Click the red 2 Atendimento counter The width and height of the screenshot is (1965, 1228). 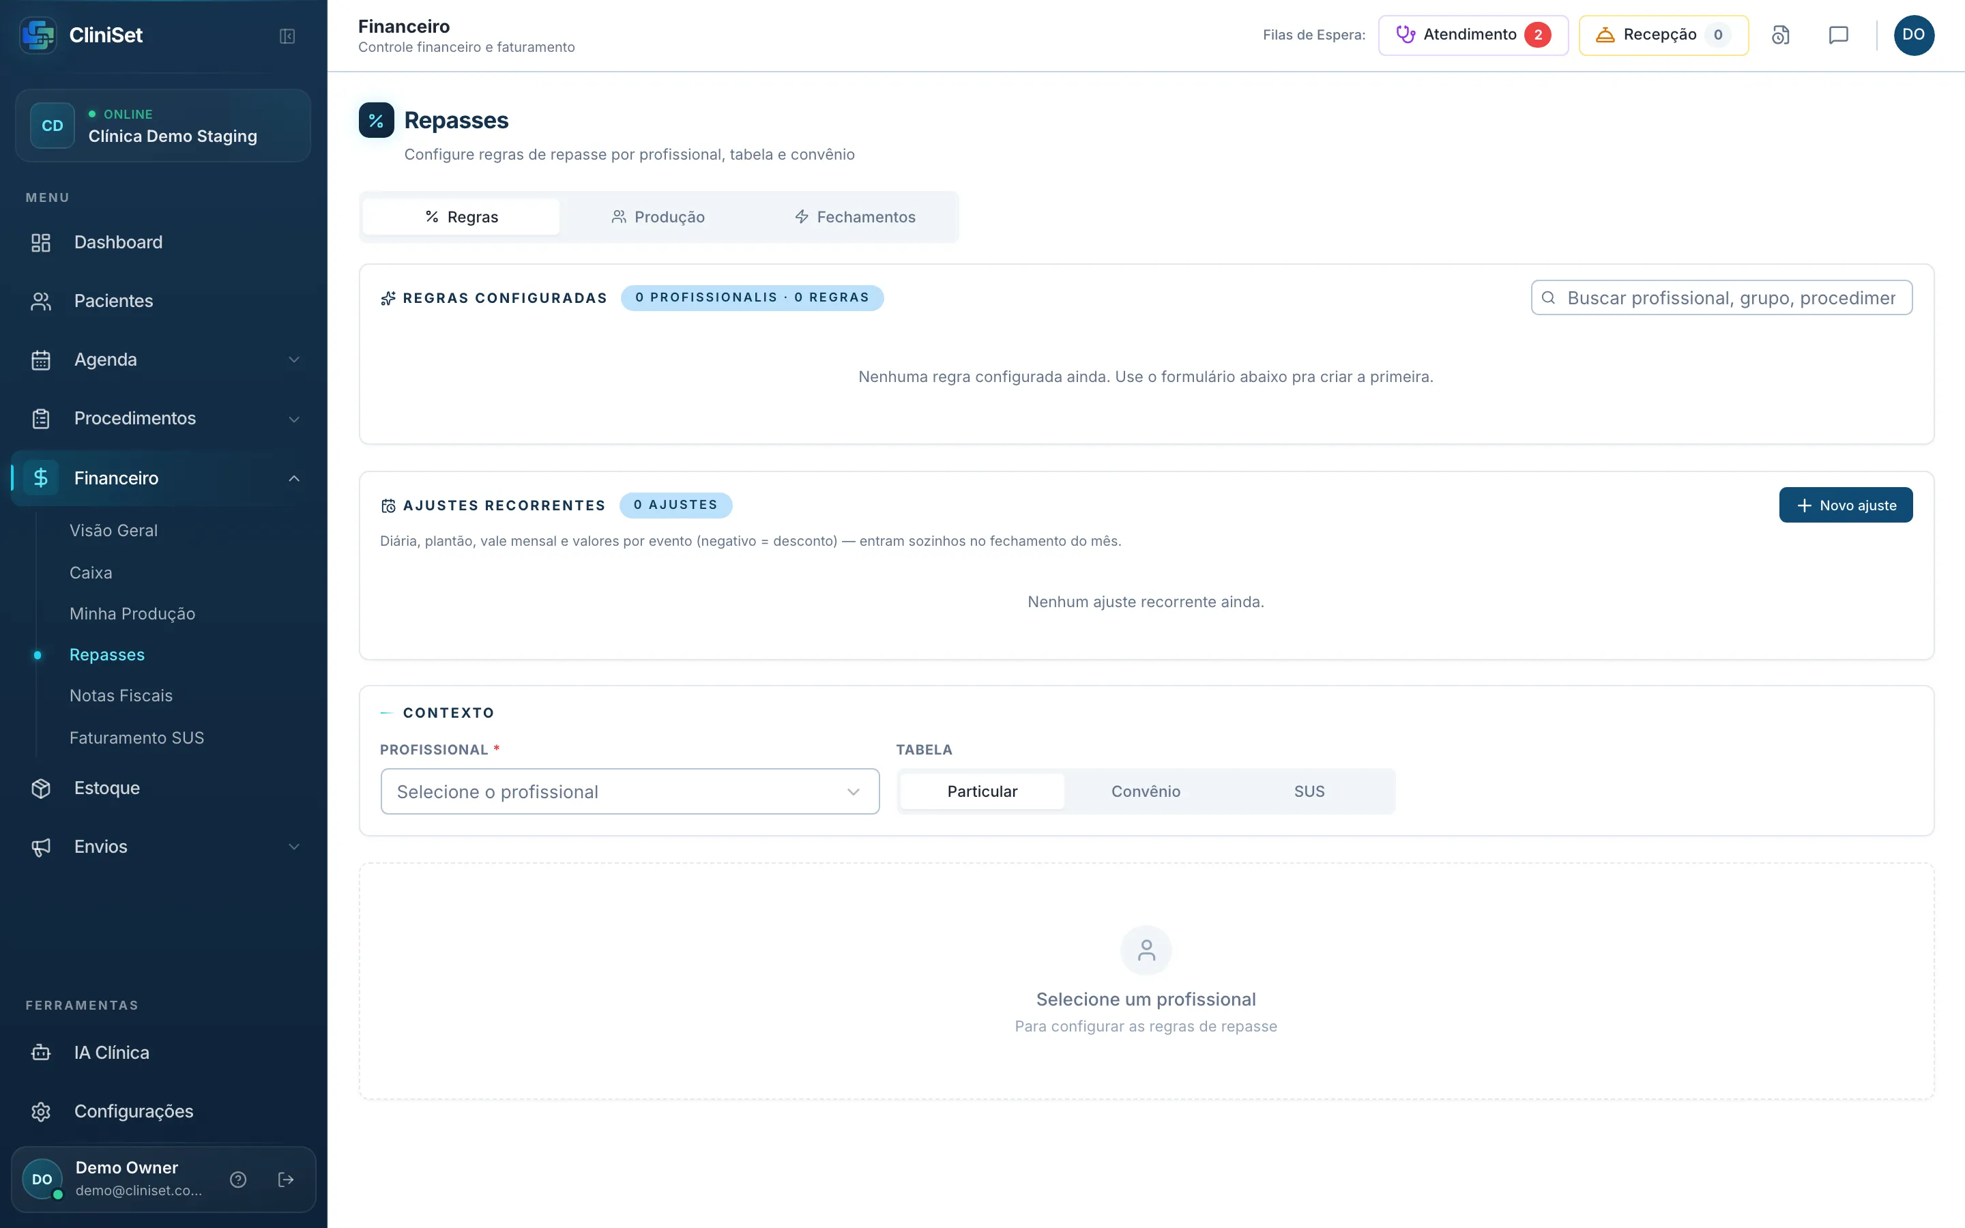[x=1538, y=35]
